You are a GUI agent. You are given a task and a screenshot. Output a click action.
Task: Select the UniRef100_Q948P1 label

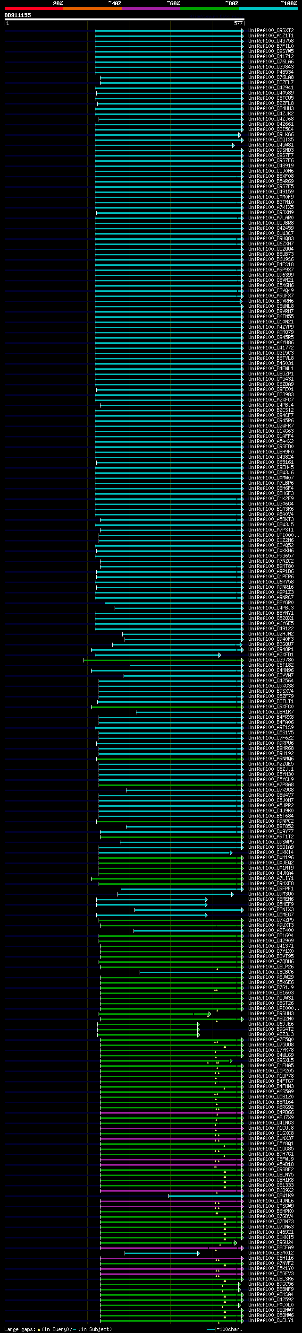point(271,649)
